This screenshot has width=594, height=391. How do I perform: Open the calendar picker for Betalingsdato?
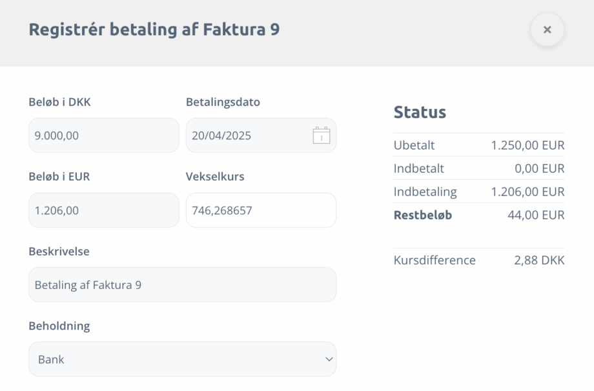(x=321, y=135)
